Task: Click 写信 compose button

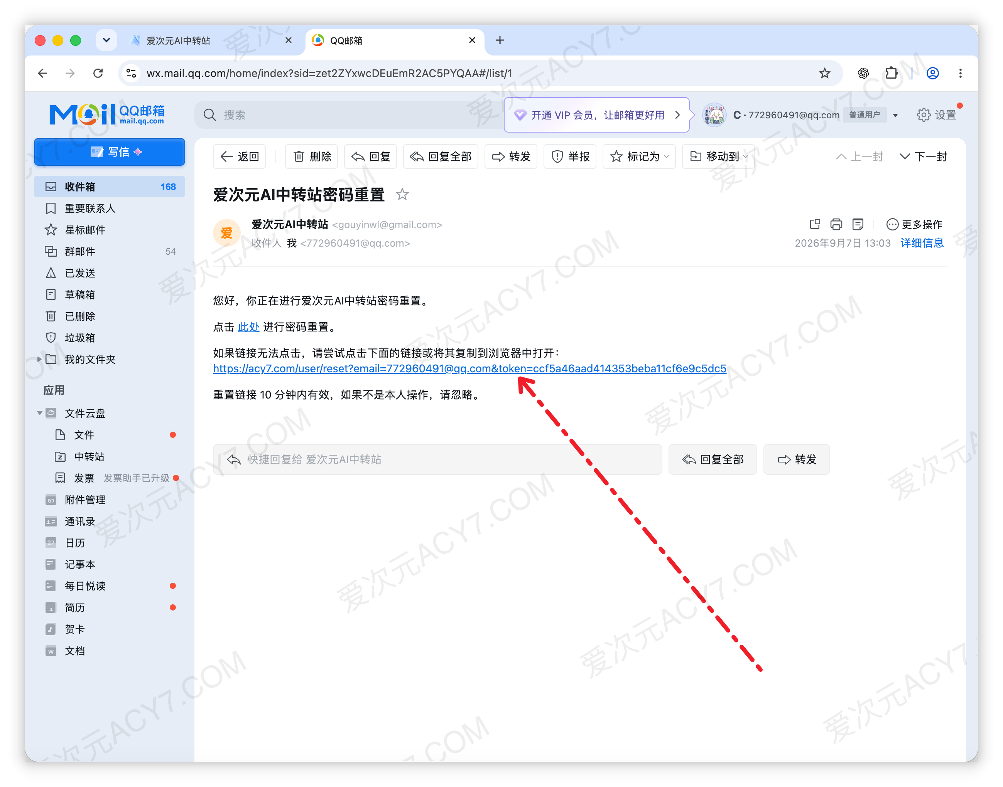Action: (109, 152)
